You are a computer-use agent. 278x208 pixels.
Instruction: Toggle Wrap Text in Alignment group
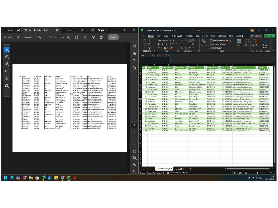(x=193, y=40)
